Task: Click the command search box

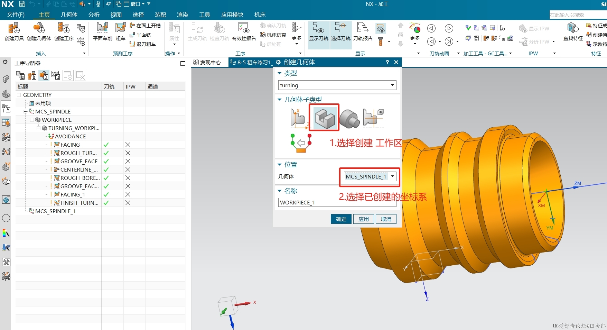Action: (x=578, y=15)
